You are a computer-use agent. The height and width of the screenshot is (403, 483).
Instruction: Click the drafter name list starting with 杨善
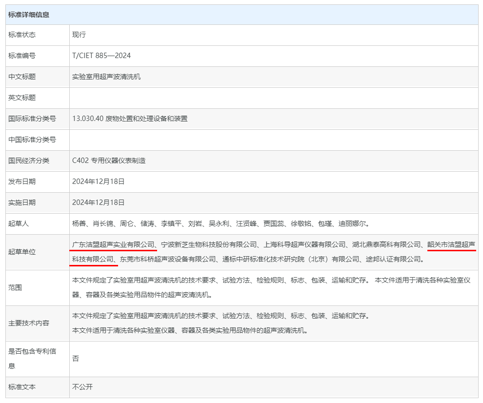coord(221,224)
